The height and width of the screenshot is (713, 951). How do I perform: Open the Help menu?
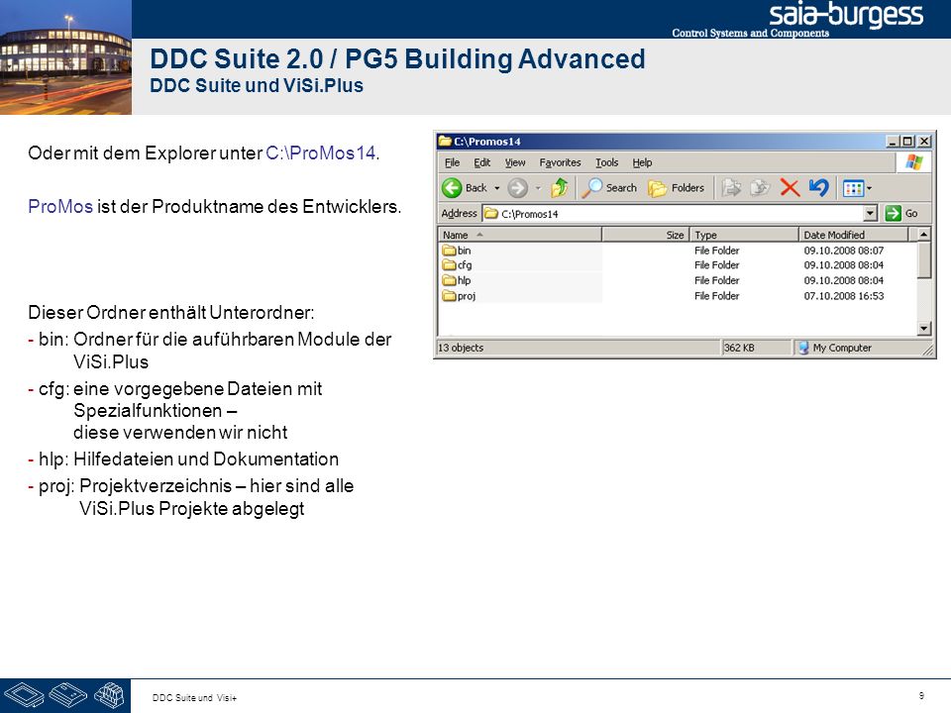[642, 162]
